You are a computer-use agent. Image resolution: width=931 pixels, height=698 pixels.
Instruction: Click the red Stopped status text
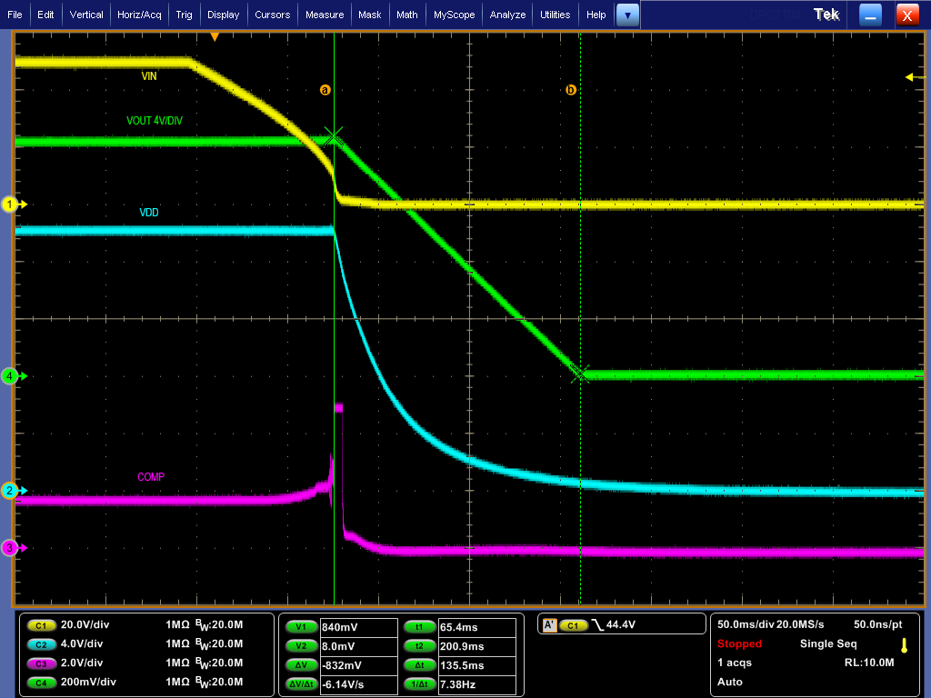pos(738,643)
